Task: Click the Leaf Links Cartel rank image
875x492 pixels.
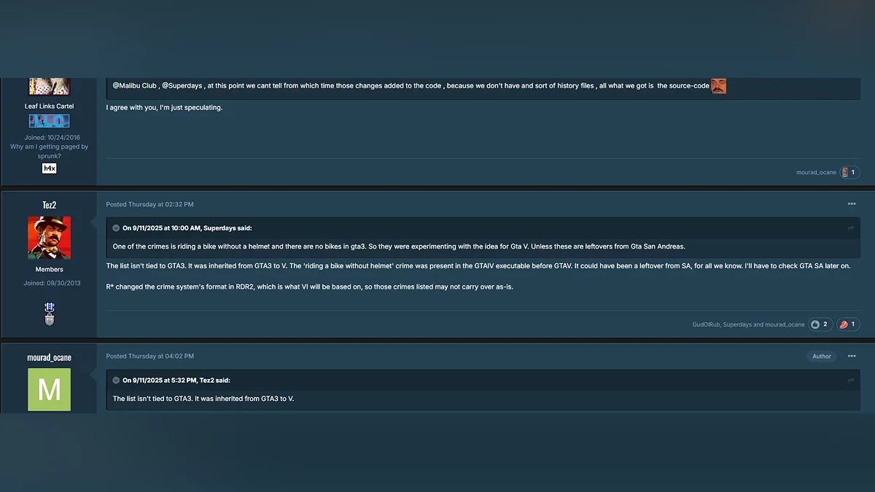Action: pyautogui.click(x=49, y=121)
